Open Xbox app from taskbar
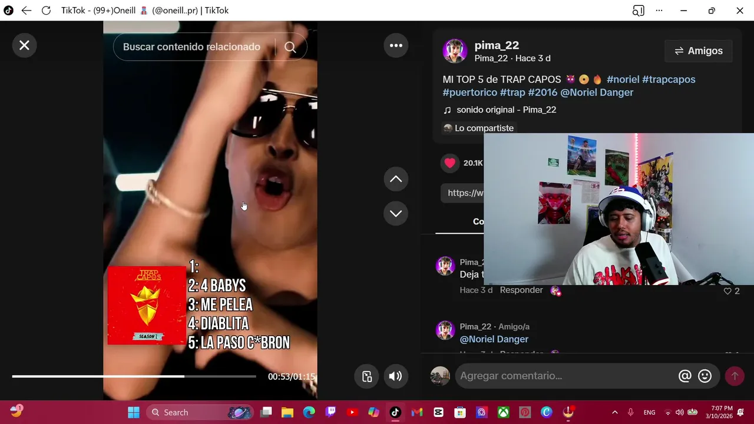754x424 pixels. click(503, 412)
